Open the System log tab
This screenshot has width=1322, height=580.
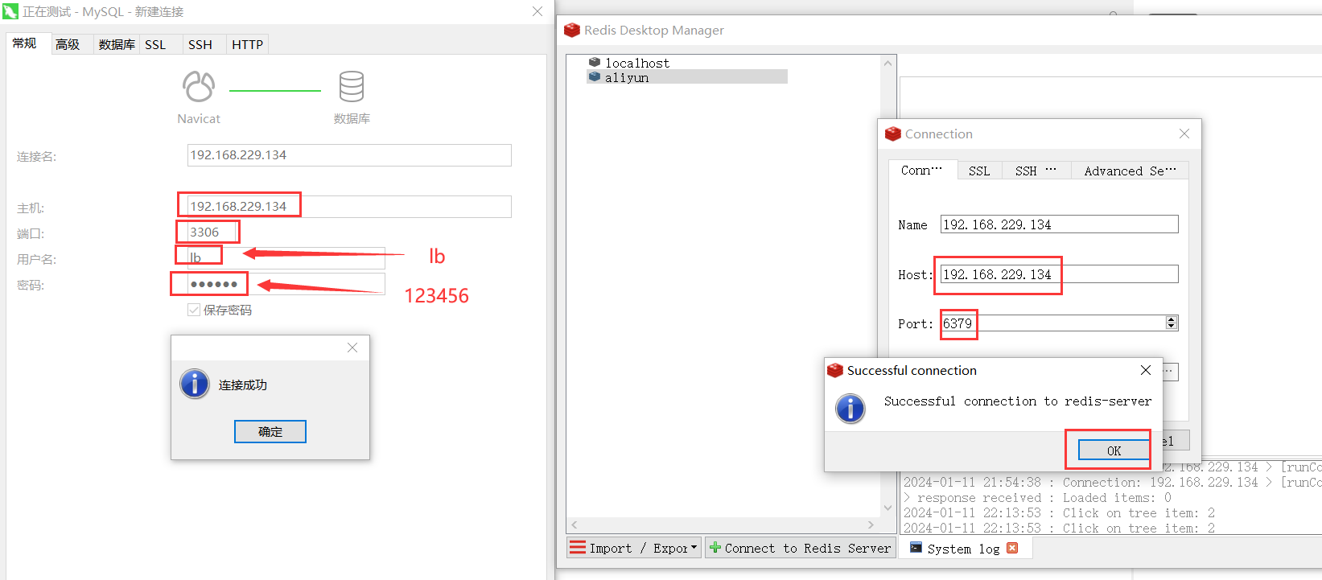(964, 548)
